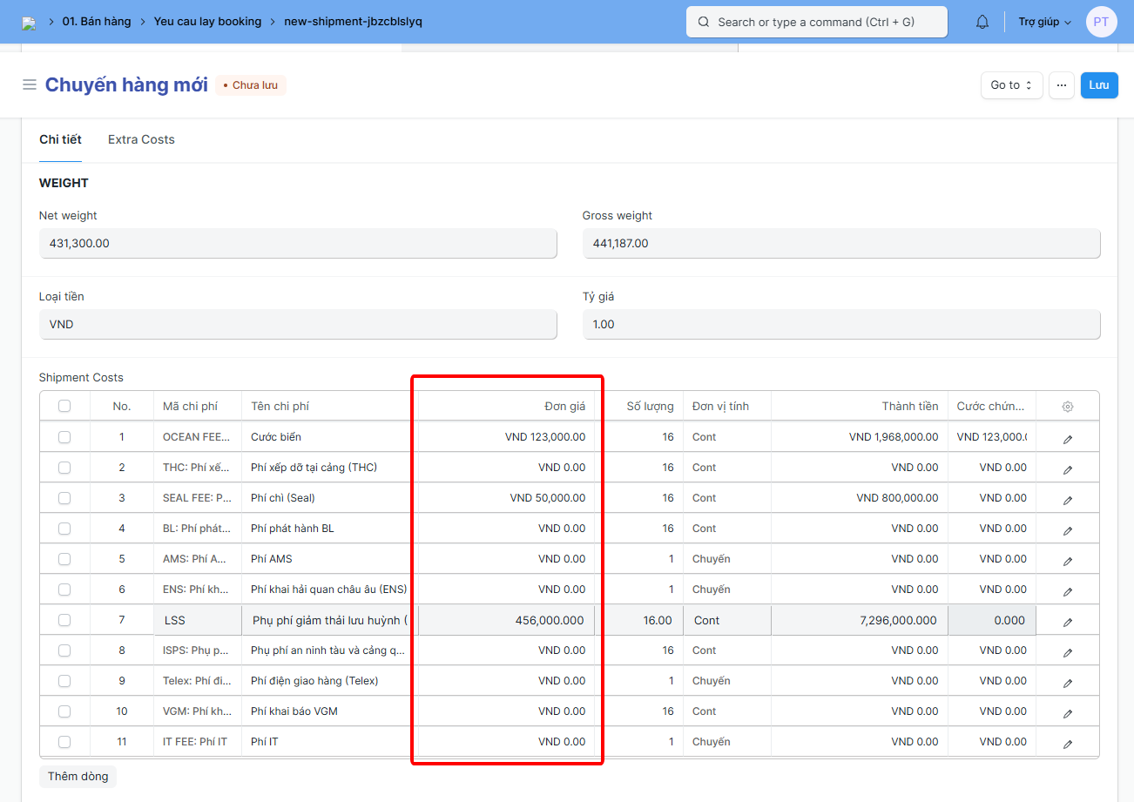Screen dimensions: 1134x802
Task: Open the Trợ giúp help dropdown
Action: coord(1044,22)
